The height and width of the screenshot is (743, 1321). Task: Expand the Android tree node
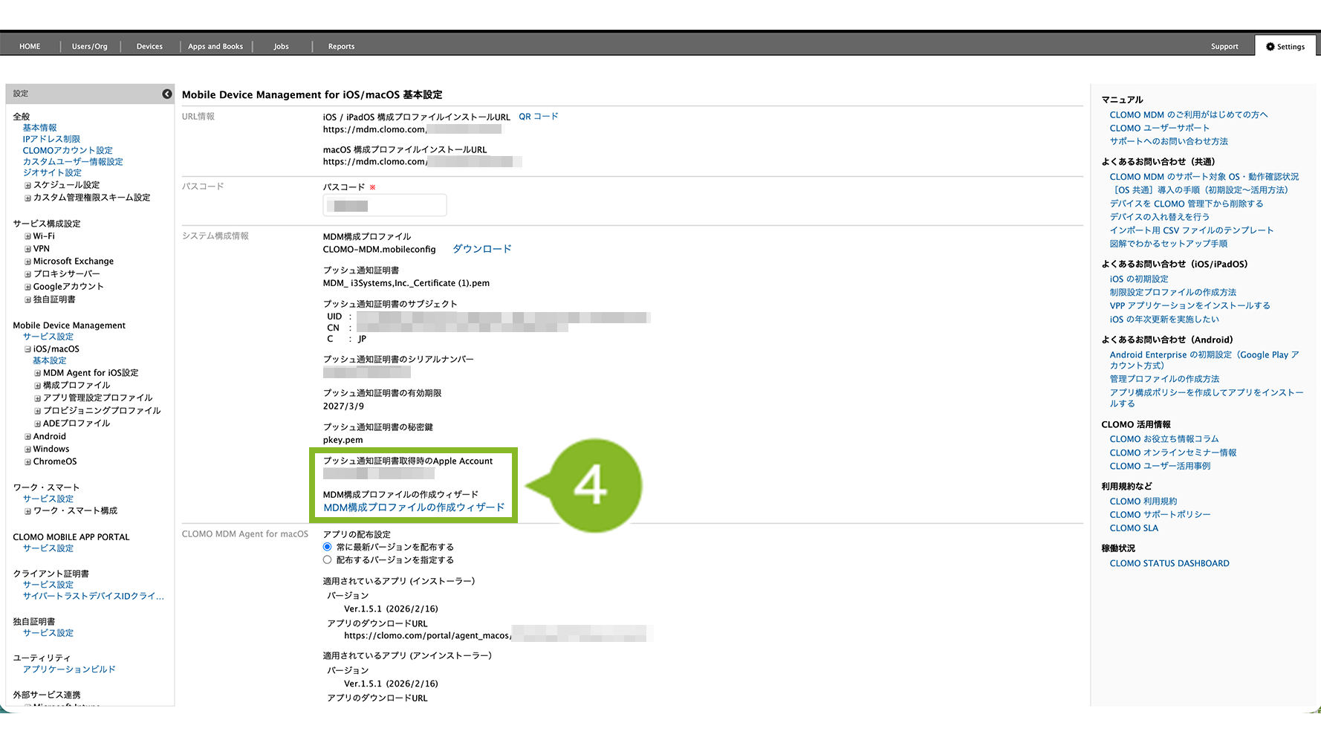(27, 437)
